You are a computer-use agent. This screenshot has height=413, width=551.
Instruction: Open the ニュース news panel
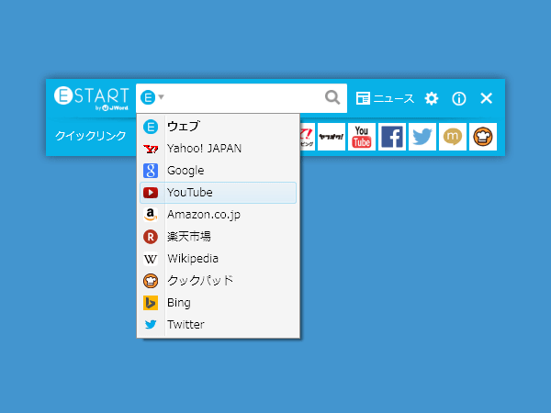click(x=385, y=98)
